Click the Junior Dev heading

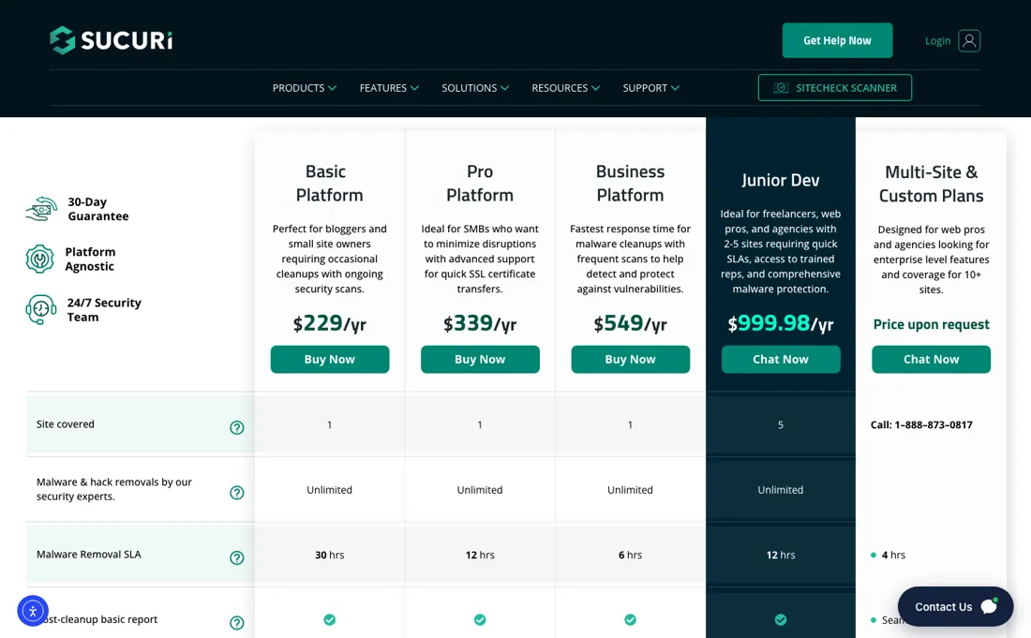tap(781, 180)
